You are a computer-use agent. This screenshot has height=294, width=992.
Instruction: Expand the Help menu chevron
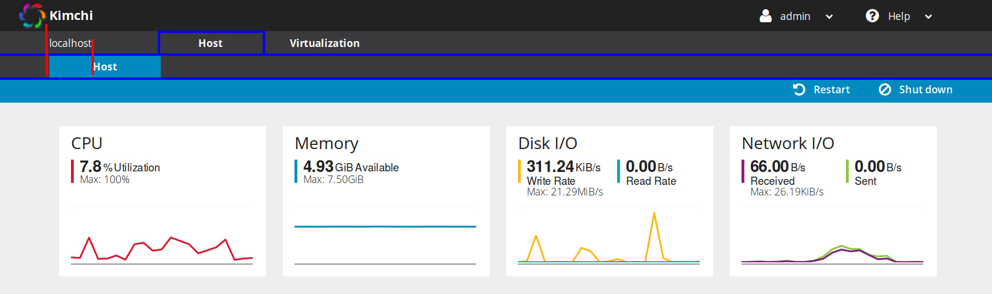[x=928, y=16]
